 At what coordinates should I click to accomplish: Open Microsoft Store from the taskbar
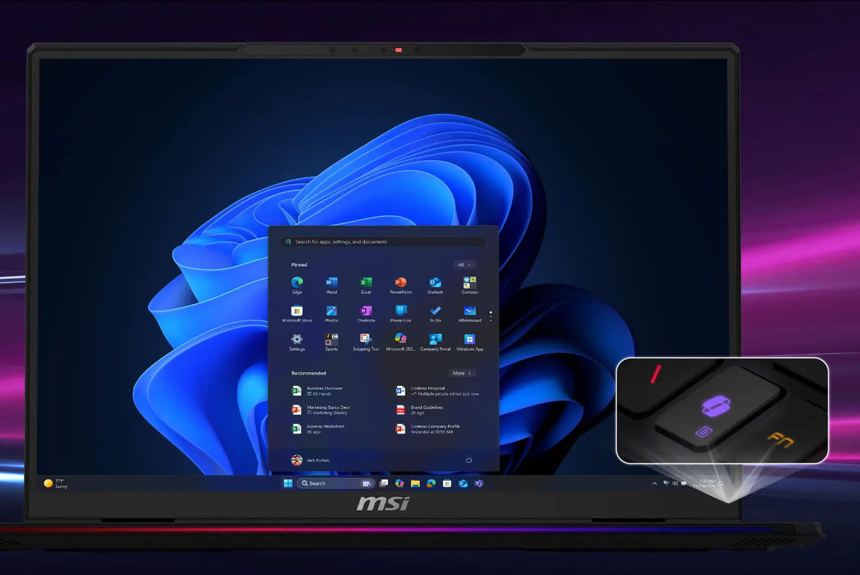click(x=447, y=483)
